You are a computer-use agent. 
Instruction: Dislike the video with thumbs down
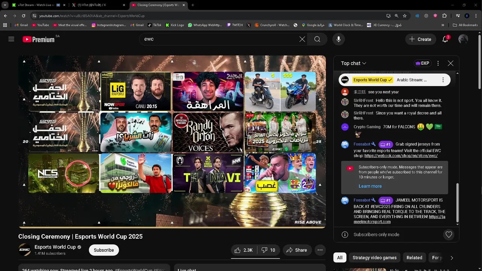click(268, 250)
